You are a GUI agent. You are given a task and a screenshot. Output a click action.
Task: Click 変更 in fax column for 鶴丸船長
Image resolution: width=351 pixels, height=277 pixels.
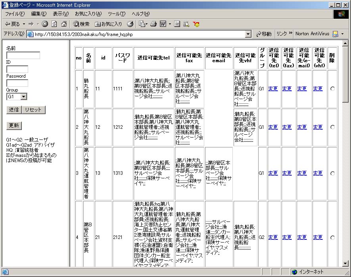[287, 89]
